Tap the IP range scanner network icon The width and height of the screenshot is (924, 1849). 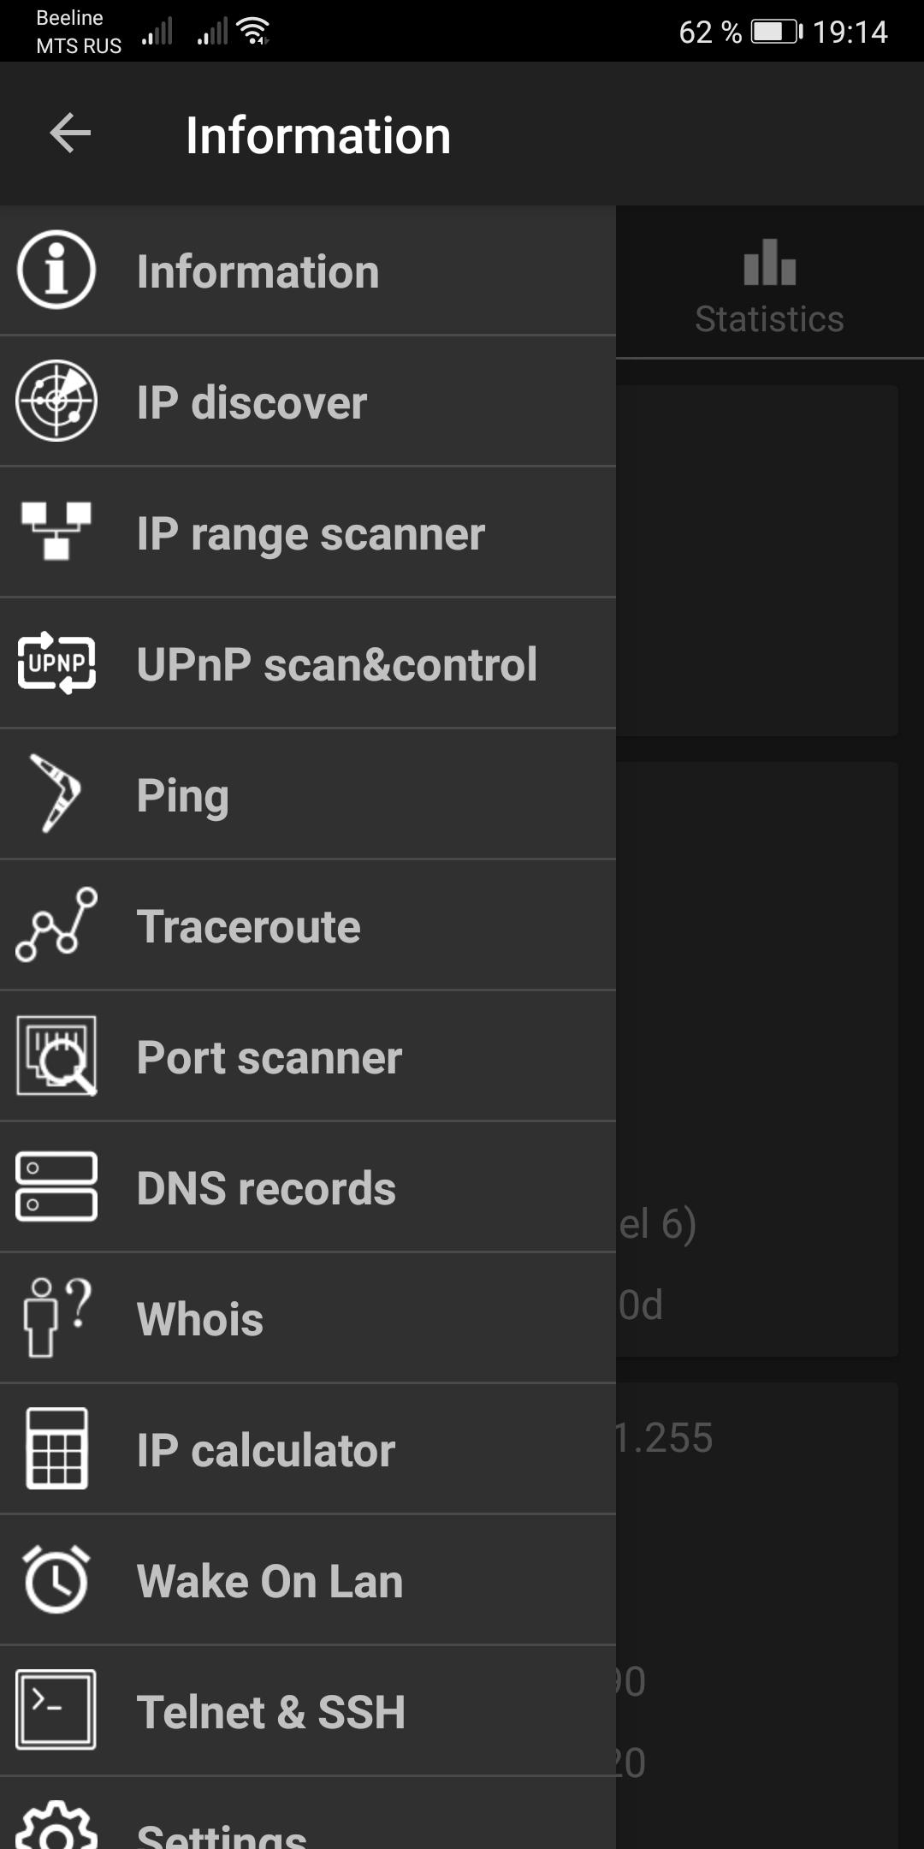pos(56,531)
